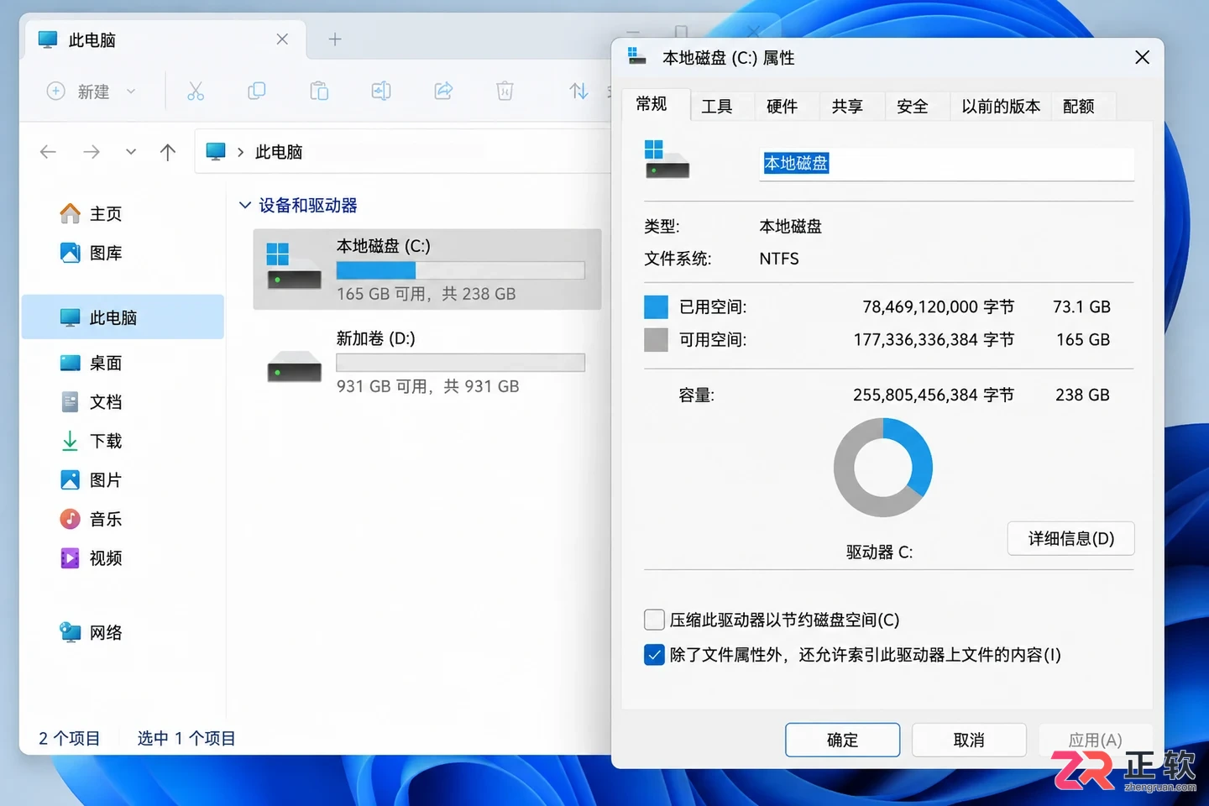Go forward with the right arrow button
The height and width of the screenshot is (806, 1209).
click(92, 152)
